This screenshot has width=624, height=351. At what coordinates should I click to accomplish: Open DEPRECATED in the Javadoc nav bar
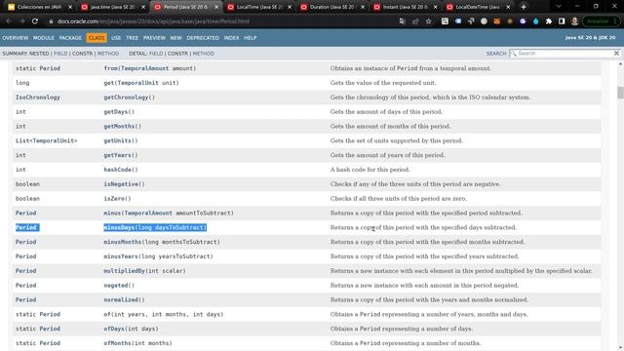tap(203, 38)
